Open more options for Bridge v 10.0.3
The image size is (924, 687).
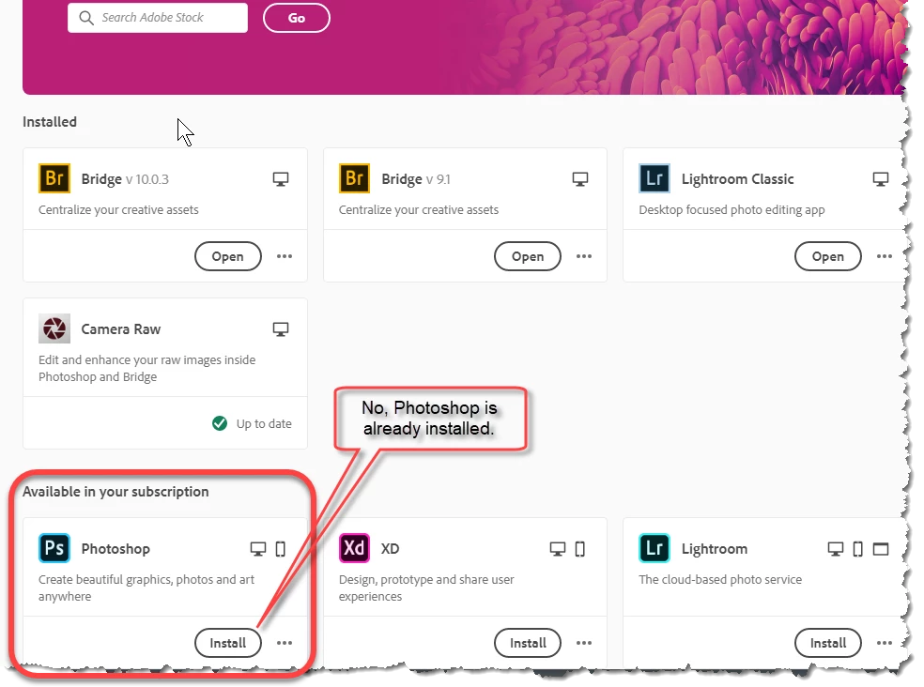[x=285, y=256]
